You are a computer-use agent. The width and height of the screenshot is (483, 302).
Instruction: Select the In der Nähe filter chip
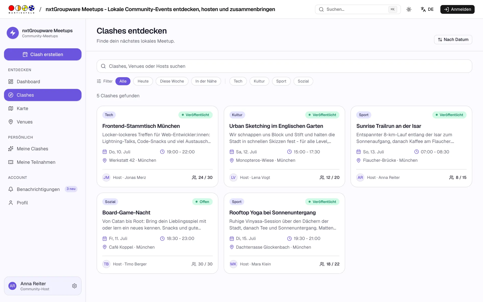pos(206,81)
